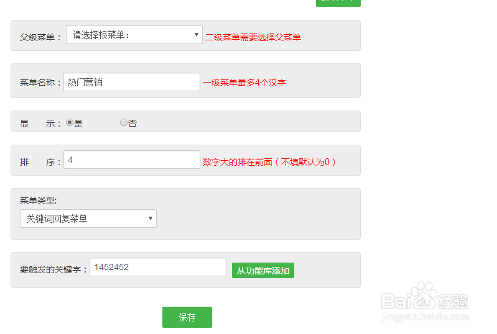
Task: Click the 菜单名称 label
Action: pos(40,83)
